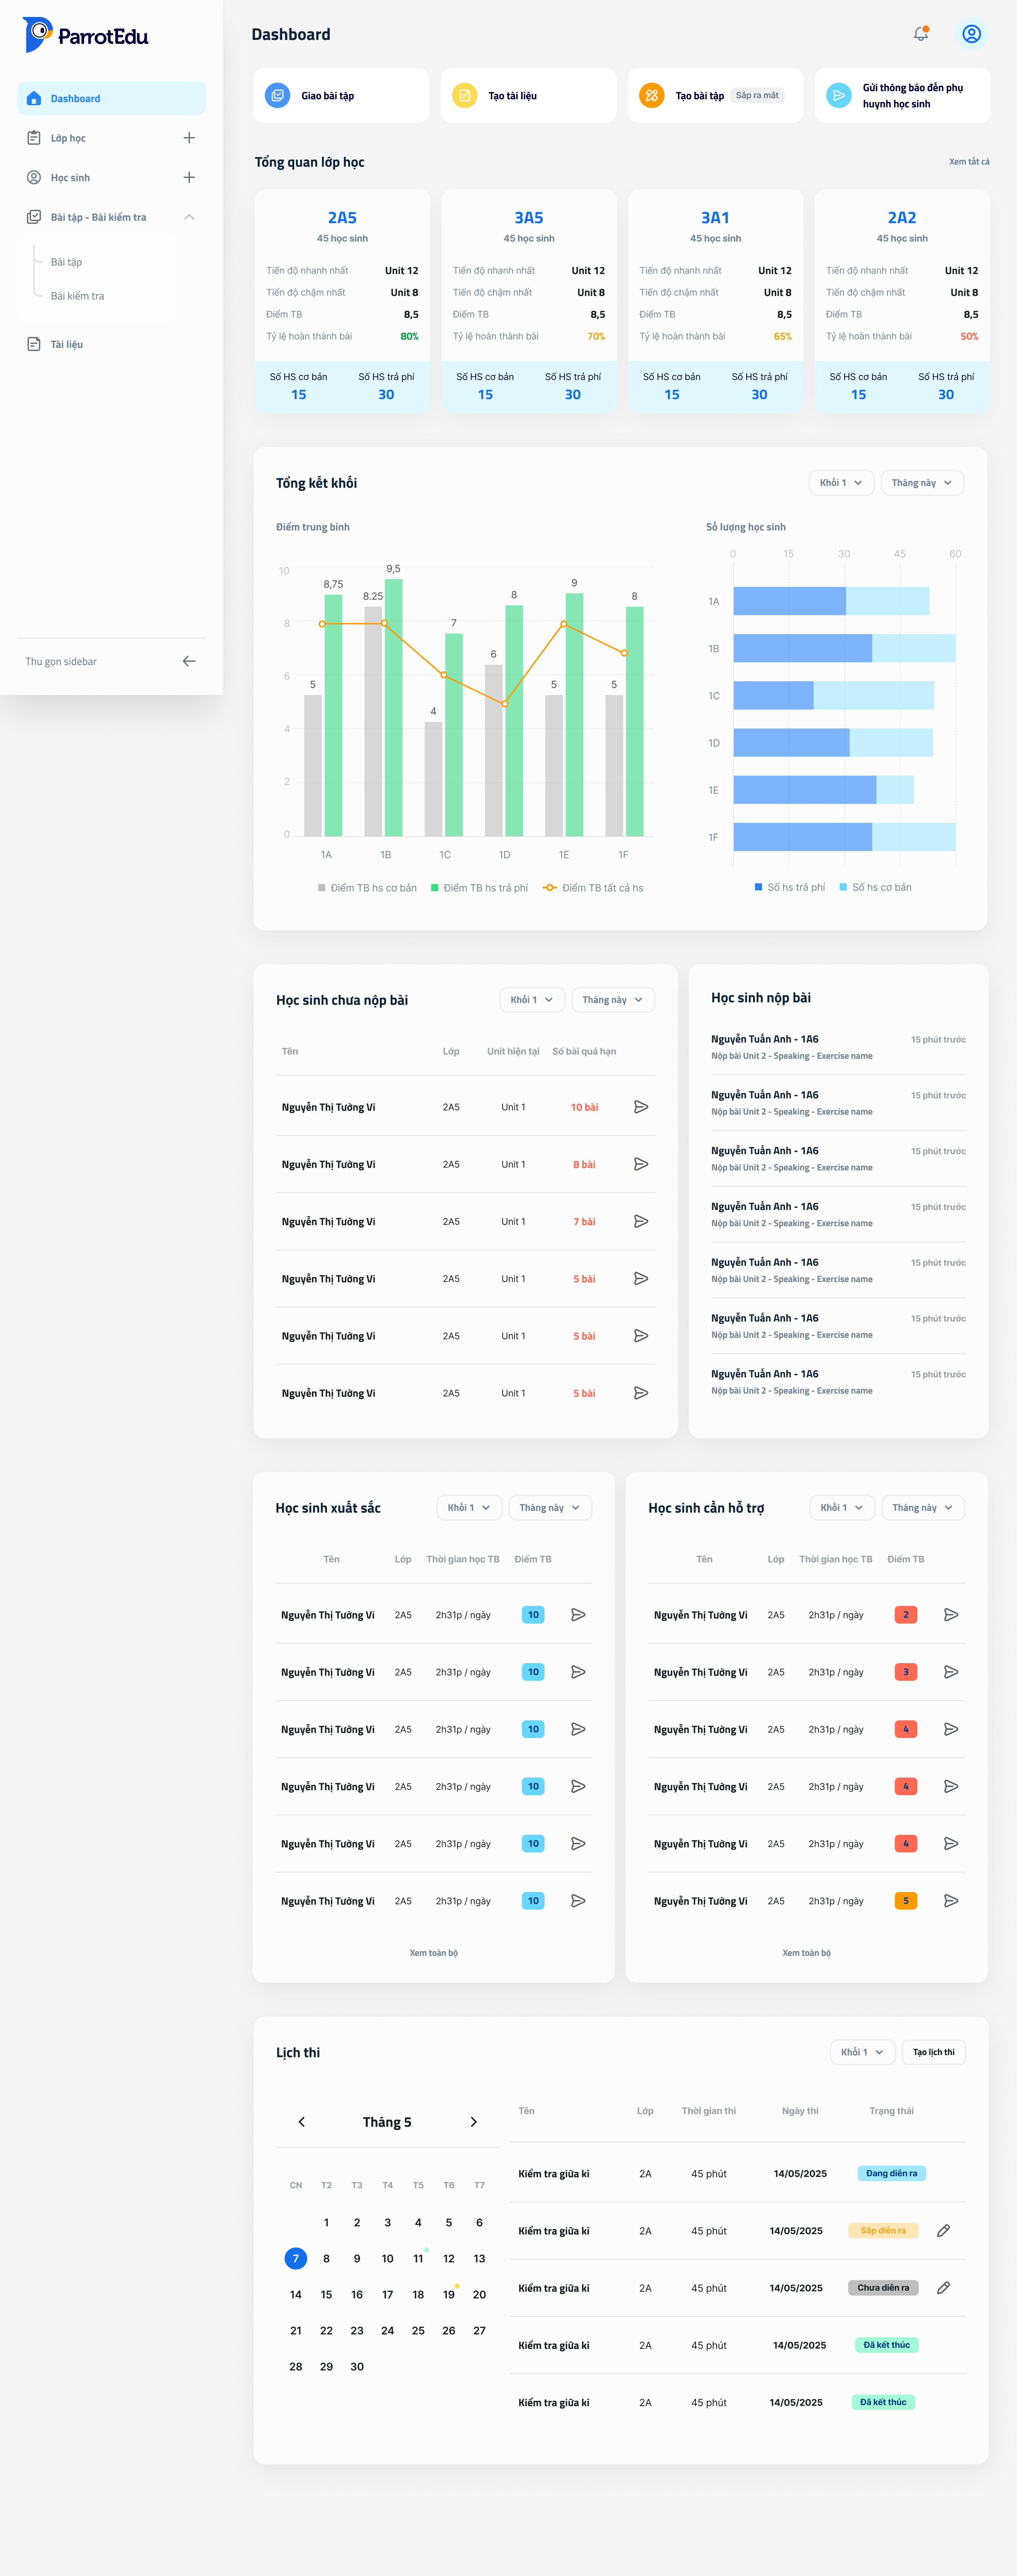Toggle the Điểm TB tất cả hs legend

click(x=593, y=888)
